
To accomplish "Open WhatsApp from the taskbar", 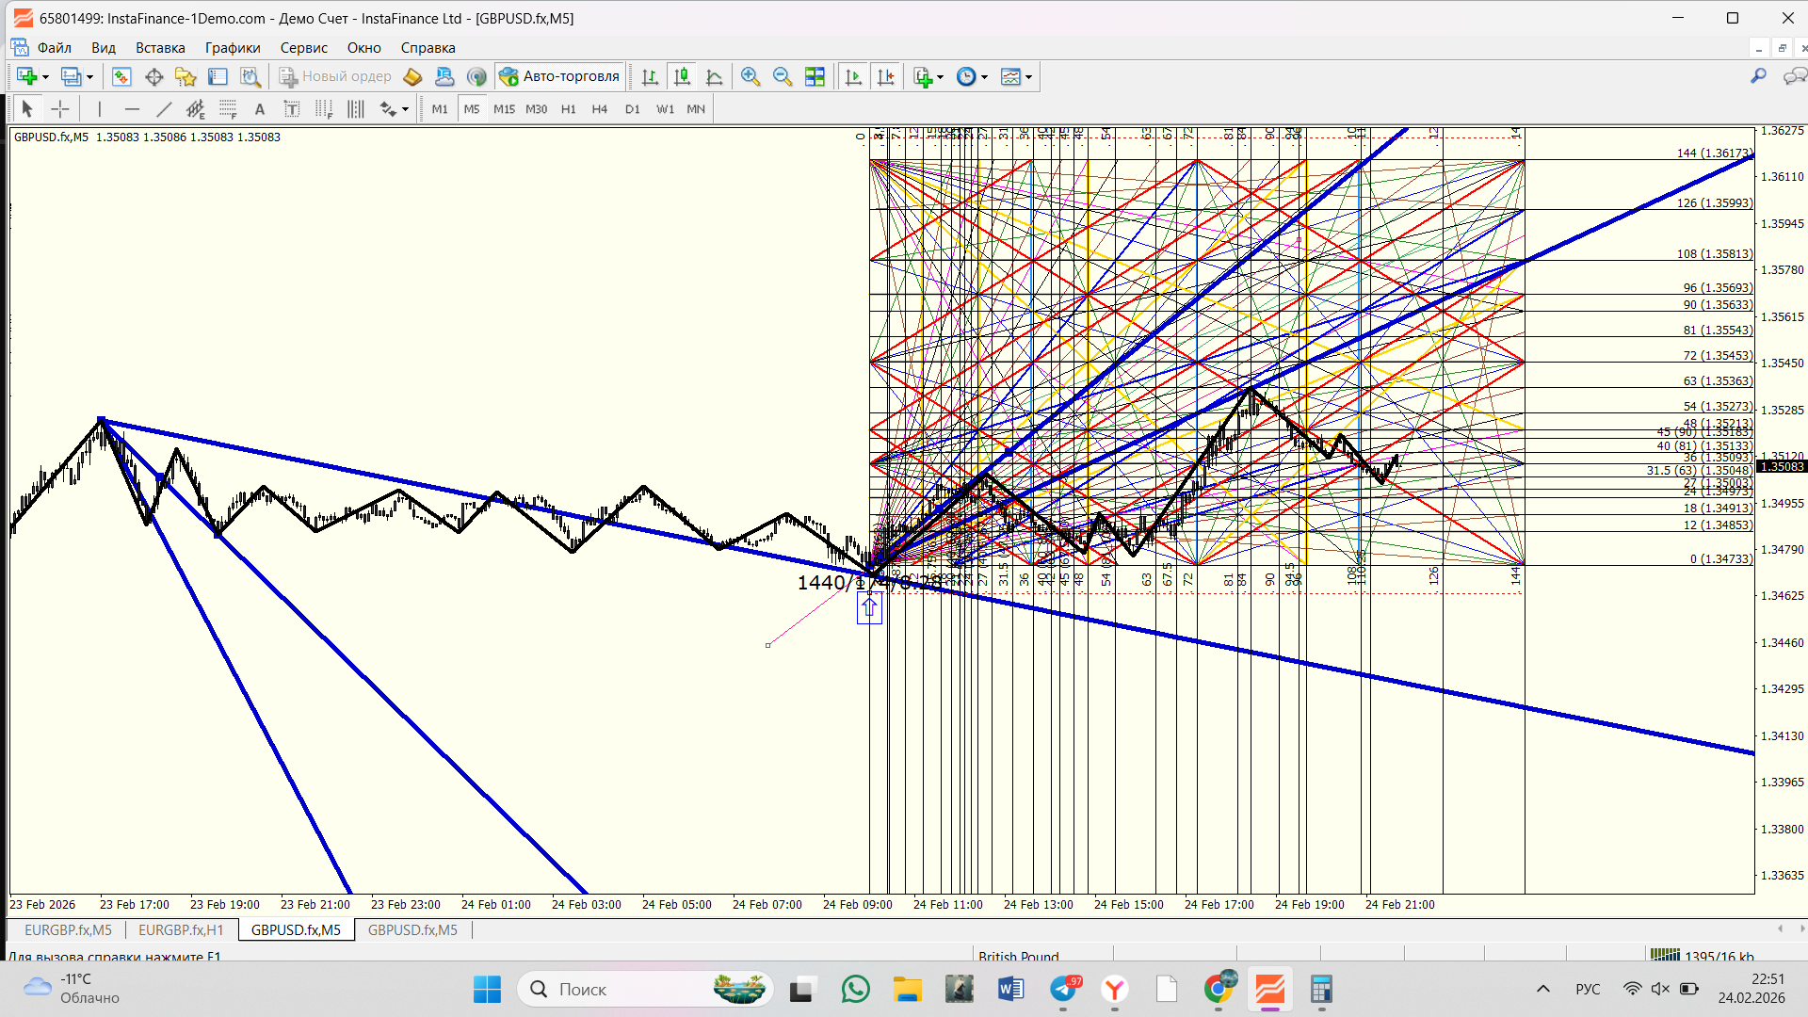I will (x=855, y=990).
